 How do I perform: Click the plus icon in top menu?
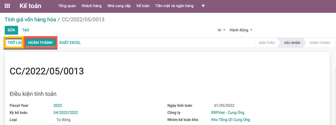203,6
